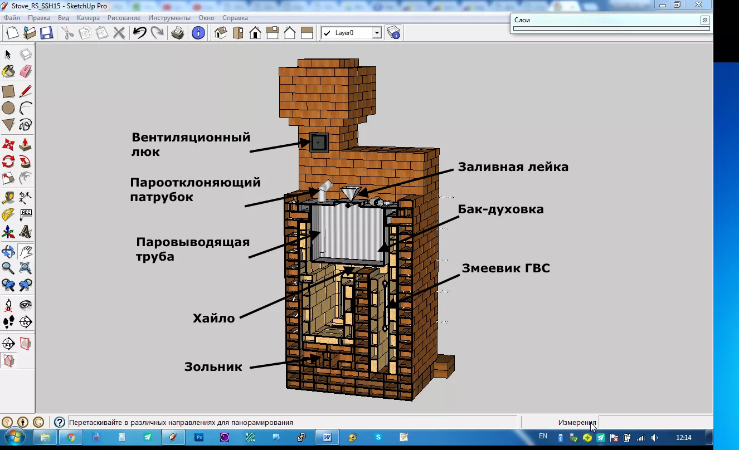Viewport: 739px width, 450px height.
Task: Select the Paint Bucket tool
Action: (x=8, y=71)
